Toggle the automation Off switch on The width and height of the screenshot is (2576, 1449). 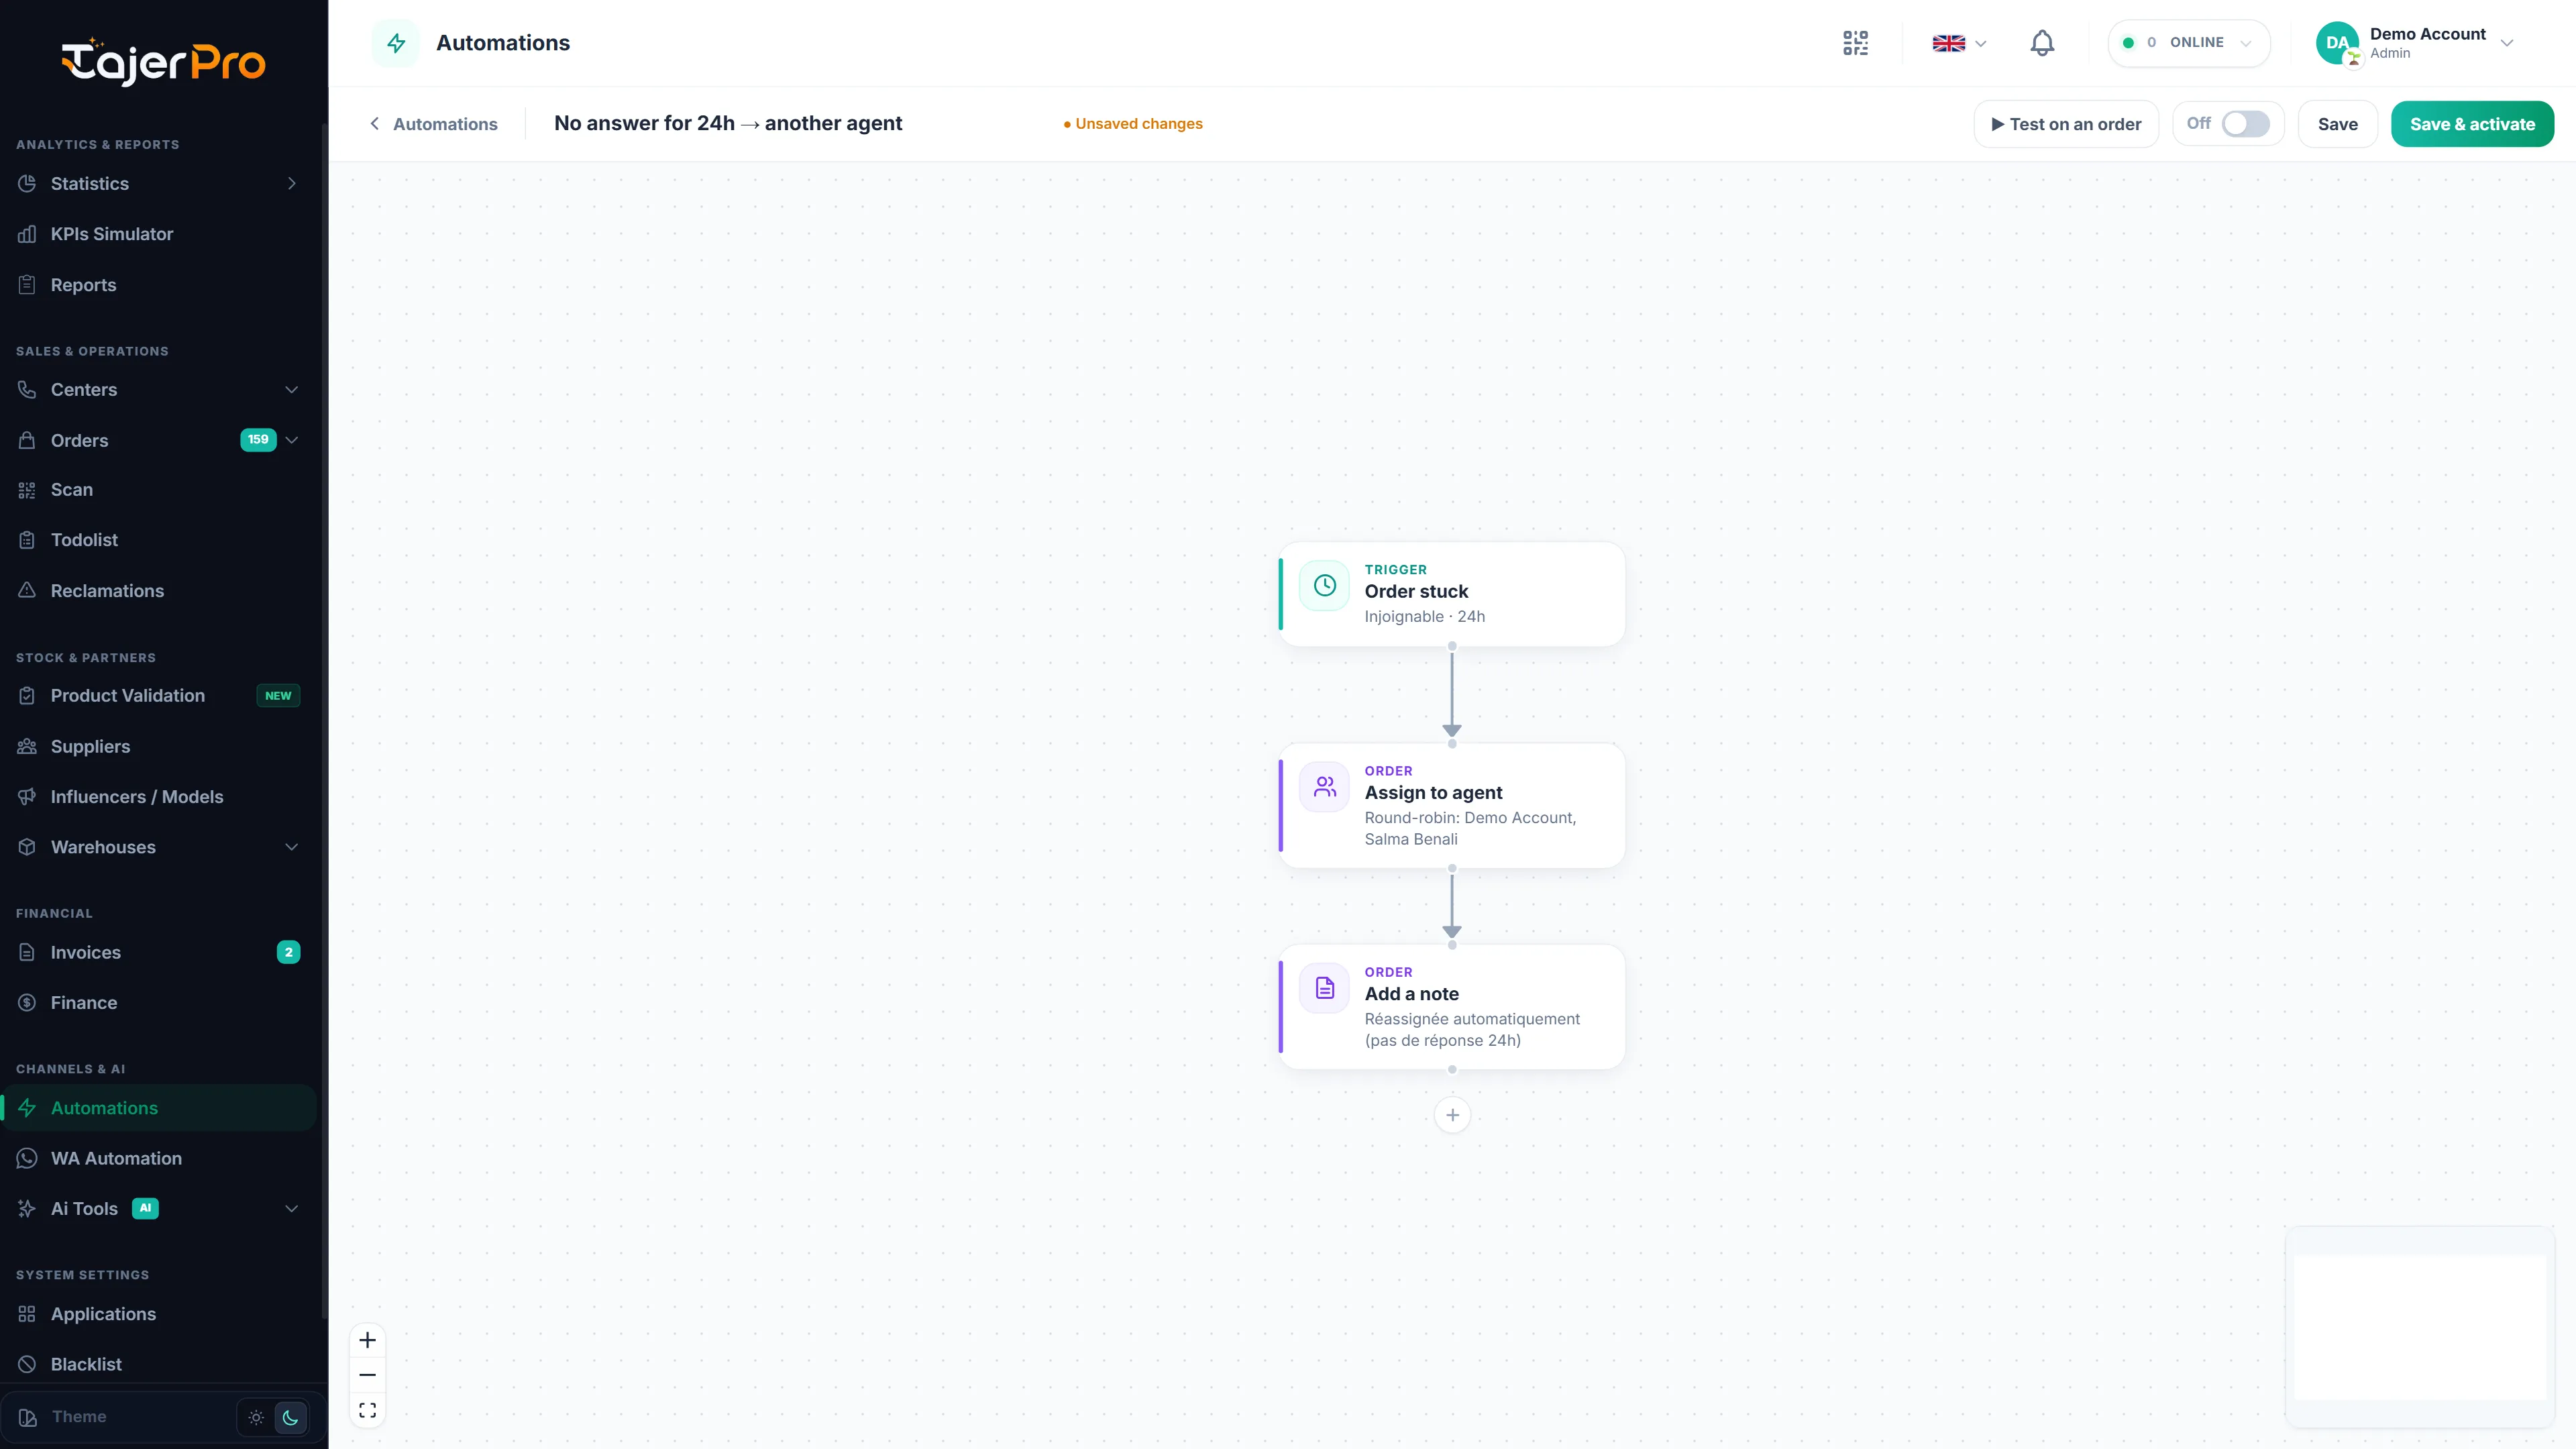coord(2245,124)
